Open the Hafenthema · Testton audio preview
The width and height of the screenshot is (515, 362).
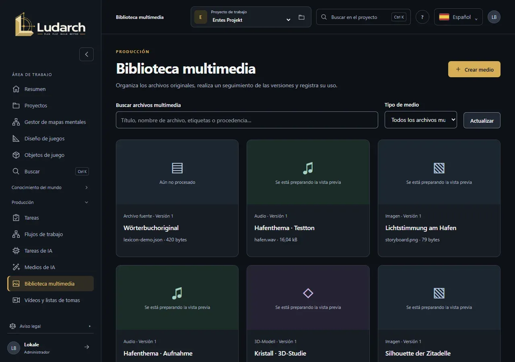point(308,172)
